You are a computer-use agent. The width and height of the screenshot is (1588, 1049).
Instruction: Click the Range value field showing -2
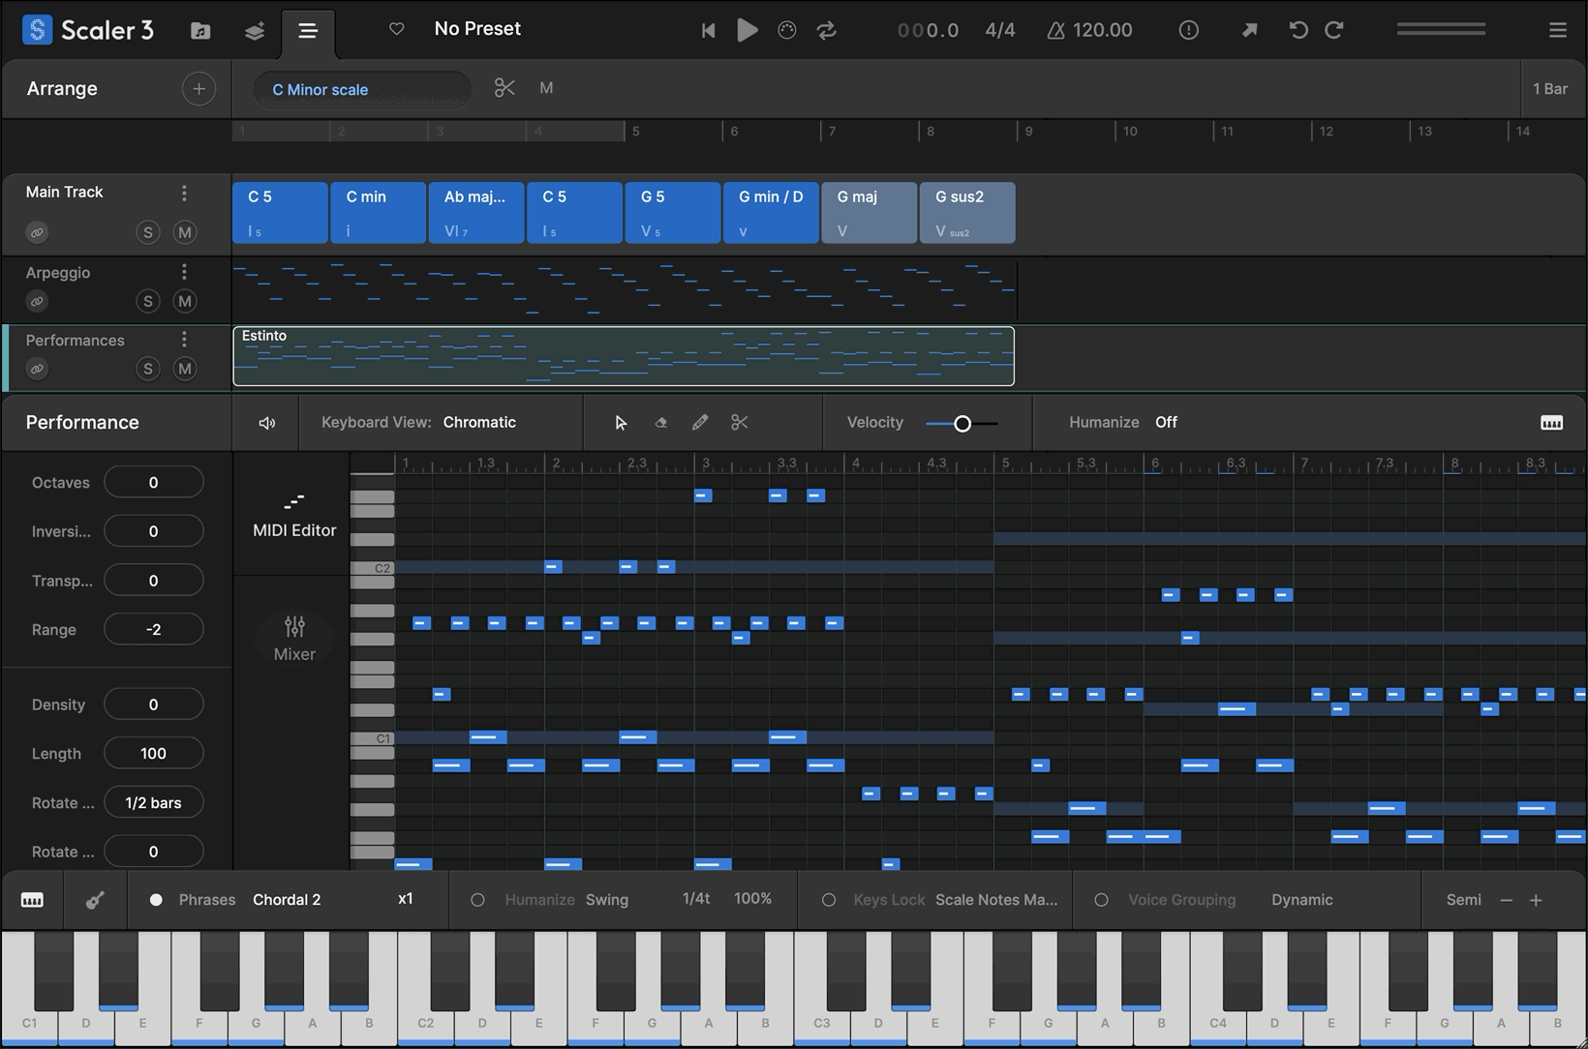pos(153,629)
